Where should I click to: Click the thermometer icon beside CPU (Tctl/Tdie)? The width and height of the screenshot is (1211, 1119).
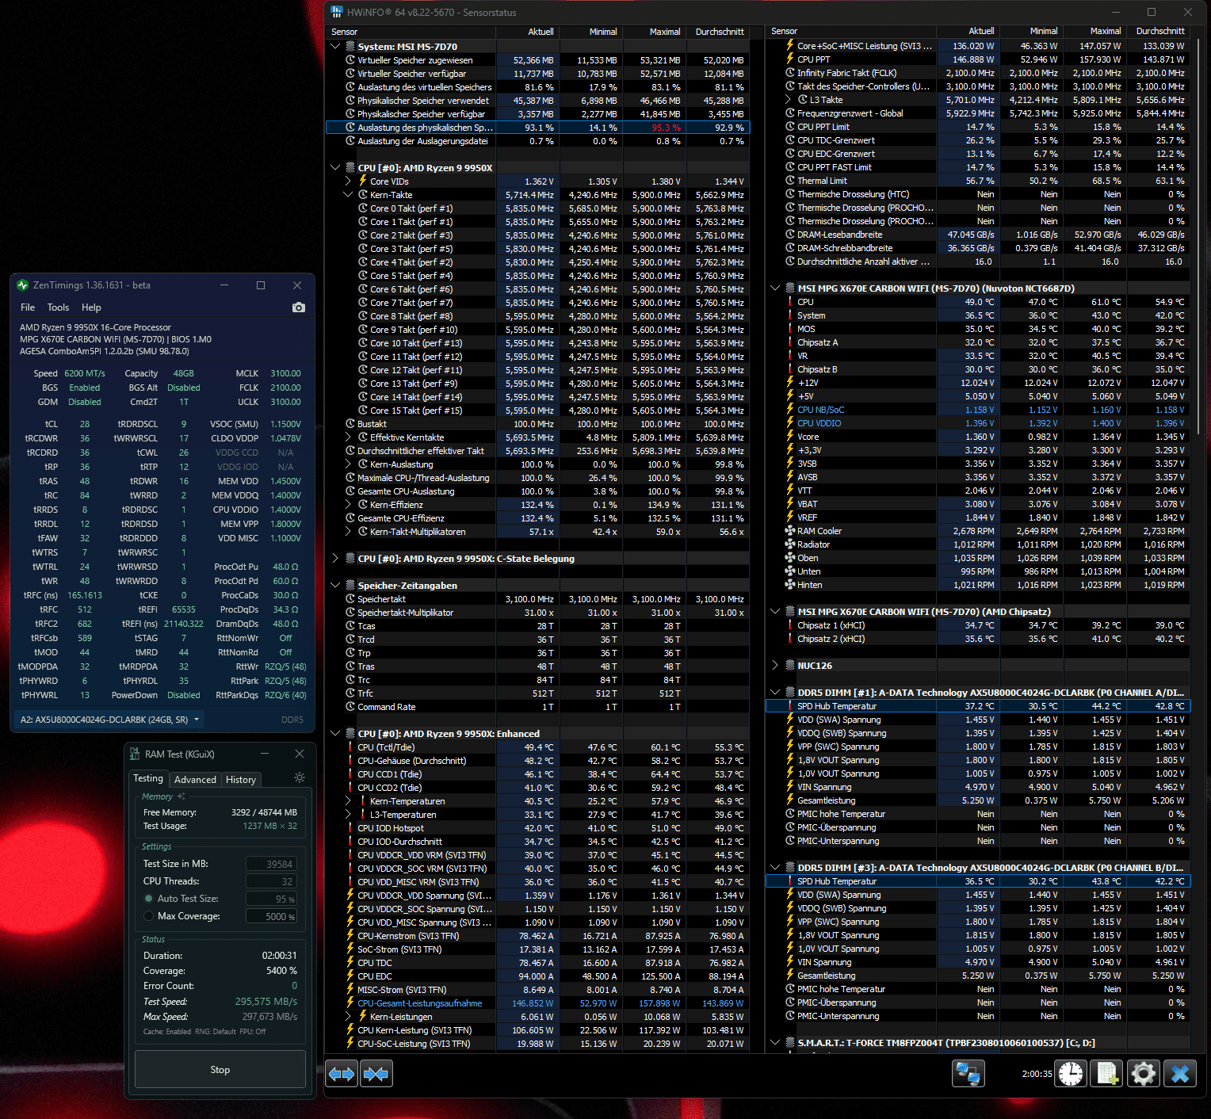(350, 747)
